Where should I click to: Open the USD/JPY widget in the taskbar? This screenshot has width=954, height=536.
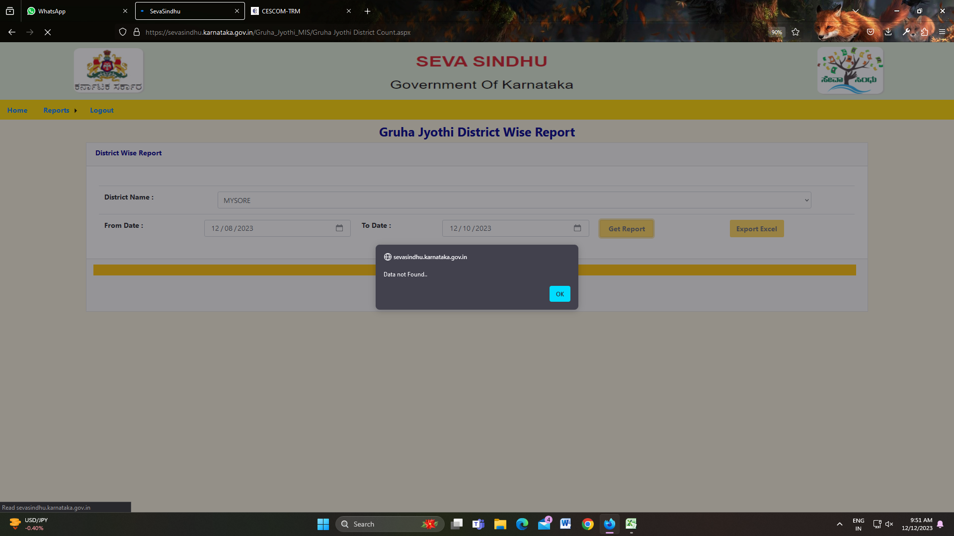(x=29, y=524)
